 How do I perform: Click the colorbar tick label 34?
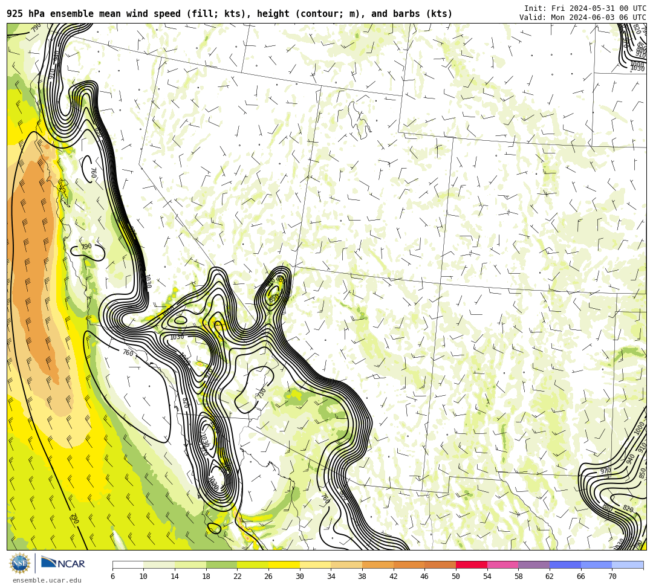[331, 577]
